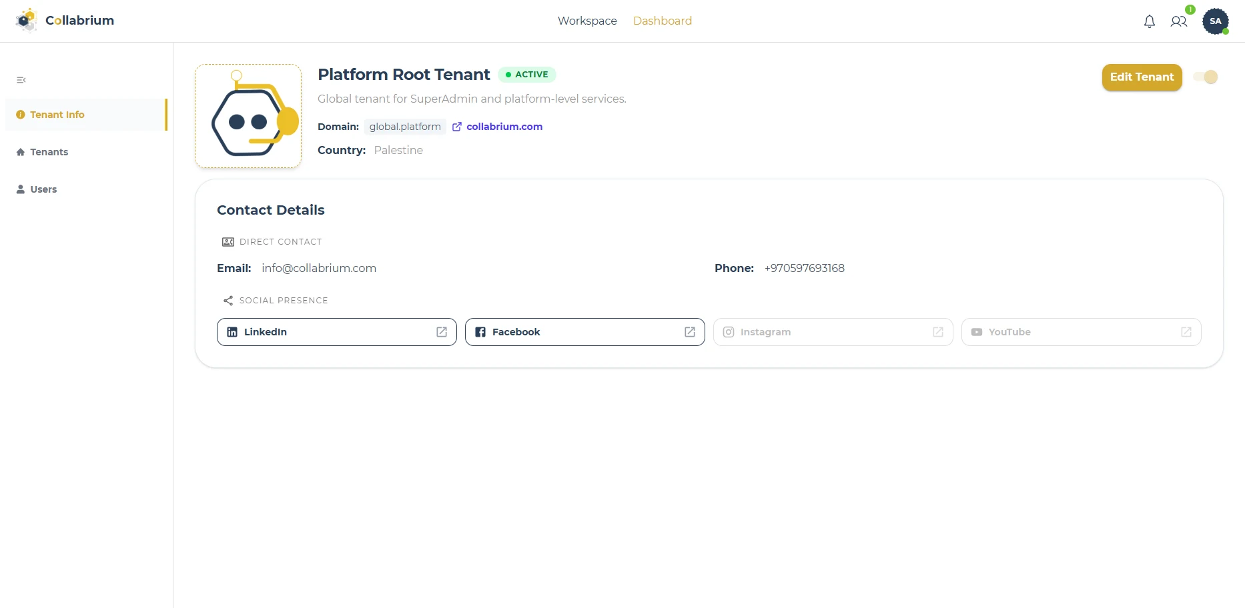The width and height of the screenshot is (1245, 608).
Task: Click the Platform Root Tenant heading
Action: (404, 75)
